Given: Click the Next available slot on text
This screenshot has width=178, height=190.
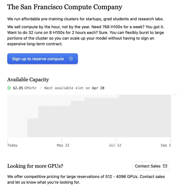Looking at the screenshot, I should [67, 88].
